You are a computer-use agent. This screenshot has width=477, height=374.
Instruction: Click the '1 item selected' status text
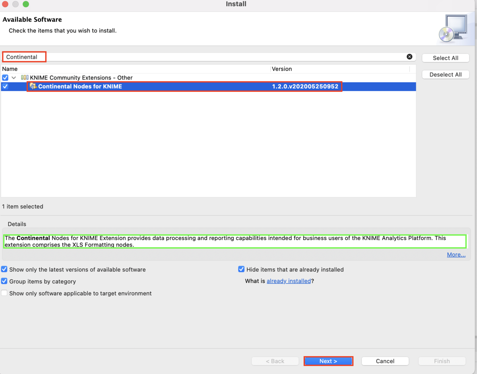point(23,206)
